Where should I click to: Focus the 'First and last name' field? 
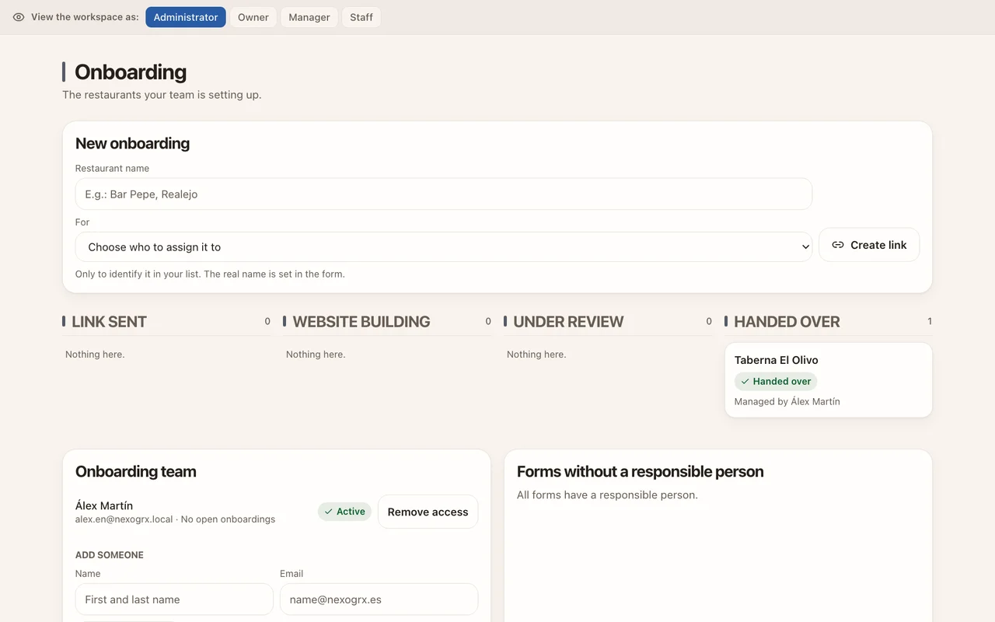174,599
